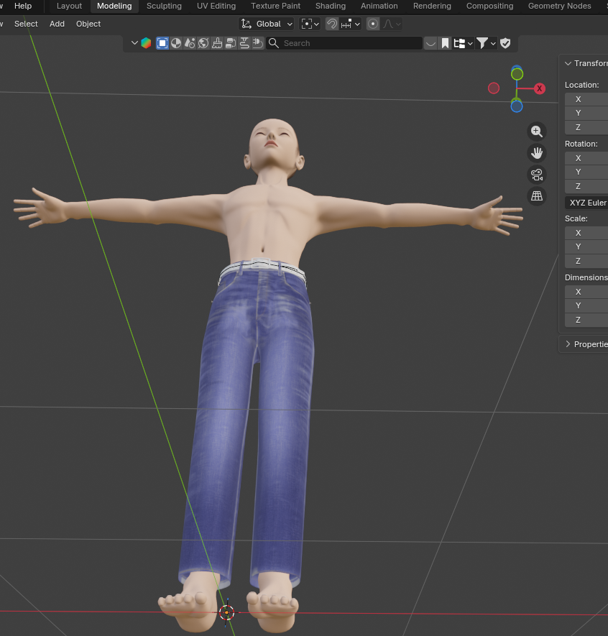This screenshot has height=636, width=608.
Task: Click the Search input field
Action: click(x=344, y=43)
